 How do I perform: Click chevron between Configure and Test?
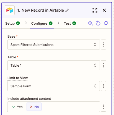(x=58, y=23)
